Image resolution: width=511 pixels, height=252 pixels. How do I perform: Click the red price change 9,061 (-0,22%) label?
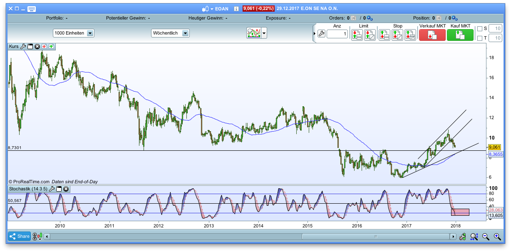(x=258, y=9)
